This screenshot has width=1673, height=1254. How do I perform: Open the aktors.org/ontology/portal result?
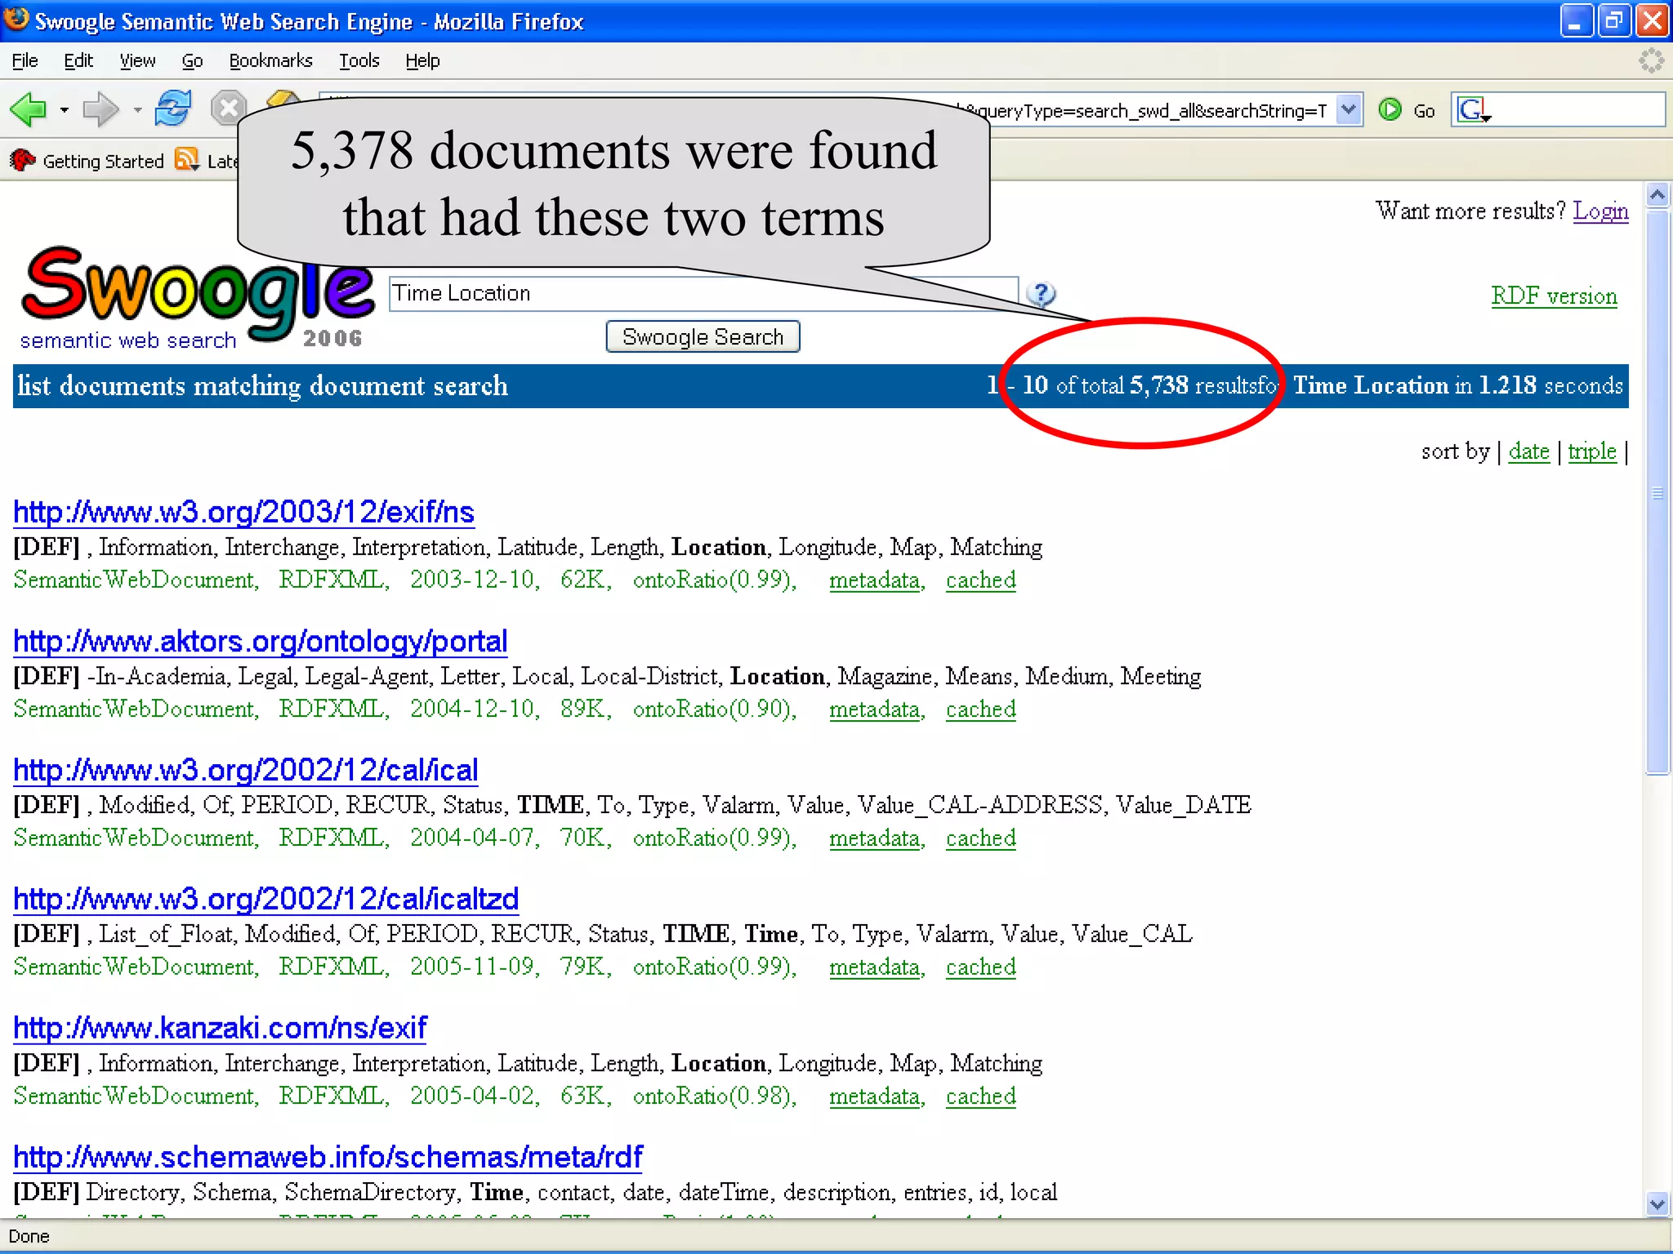260,642
